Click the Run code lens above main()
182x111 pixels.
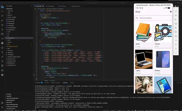click(41, 14)
